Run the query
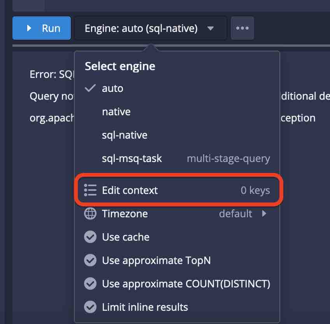 click(x=42, y=28)
